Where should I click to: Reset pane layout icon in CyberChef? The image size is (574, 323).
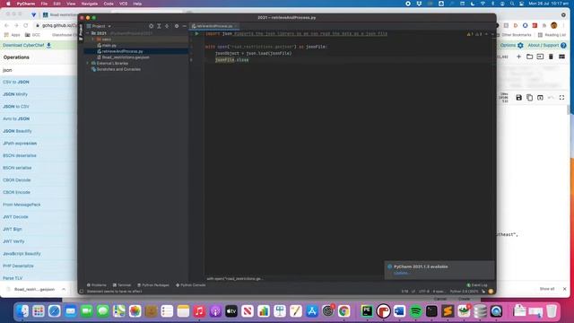click(x=561, y=57)
